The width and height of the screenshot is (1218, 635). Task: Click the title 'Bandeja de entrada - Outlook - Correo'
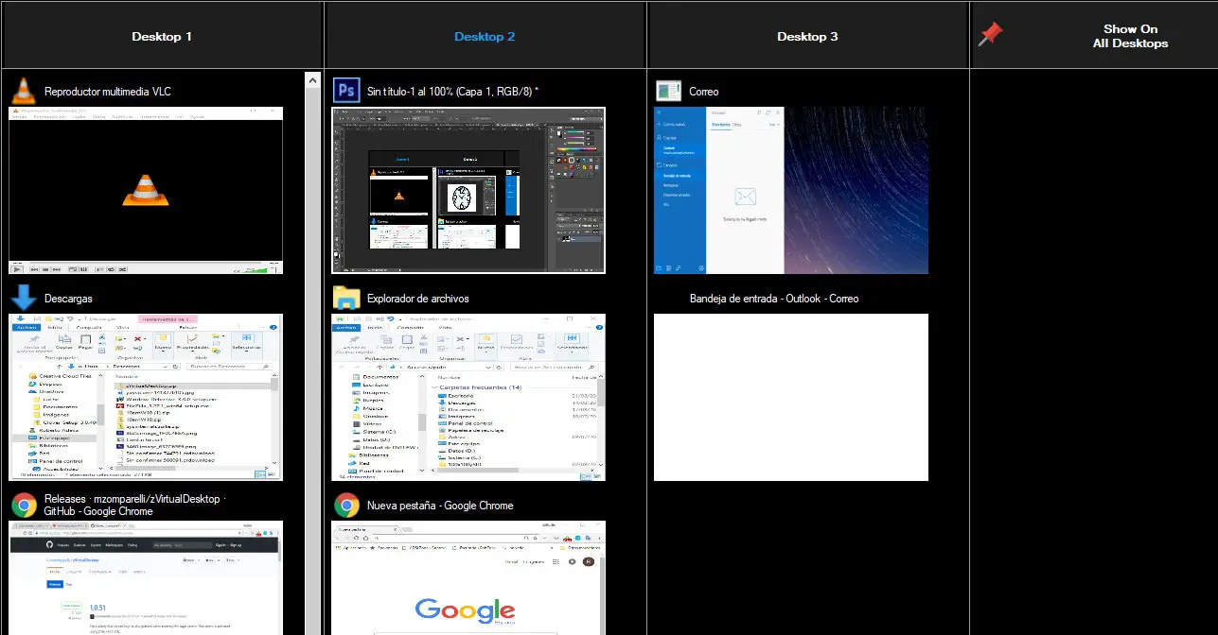(x=774, y=299)
